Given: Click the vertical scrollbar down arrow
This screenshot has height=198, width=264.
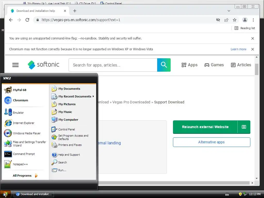Looking at the screenshot, I should pyautogui.click(x=257, y=178).
